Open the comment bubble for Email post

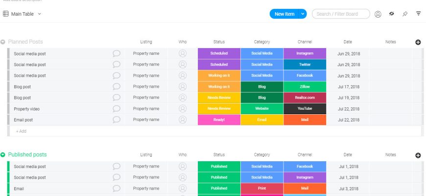coord(117,120)
